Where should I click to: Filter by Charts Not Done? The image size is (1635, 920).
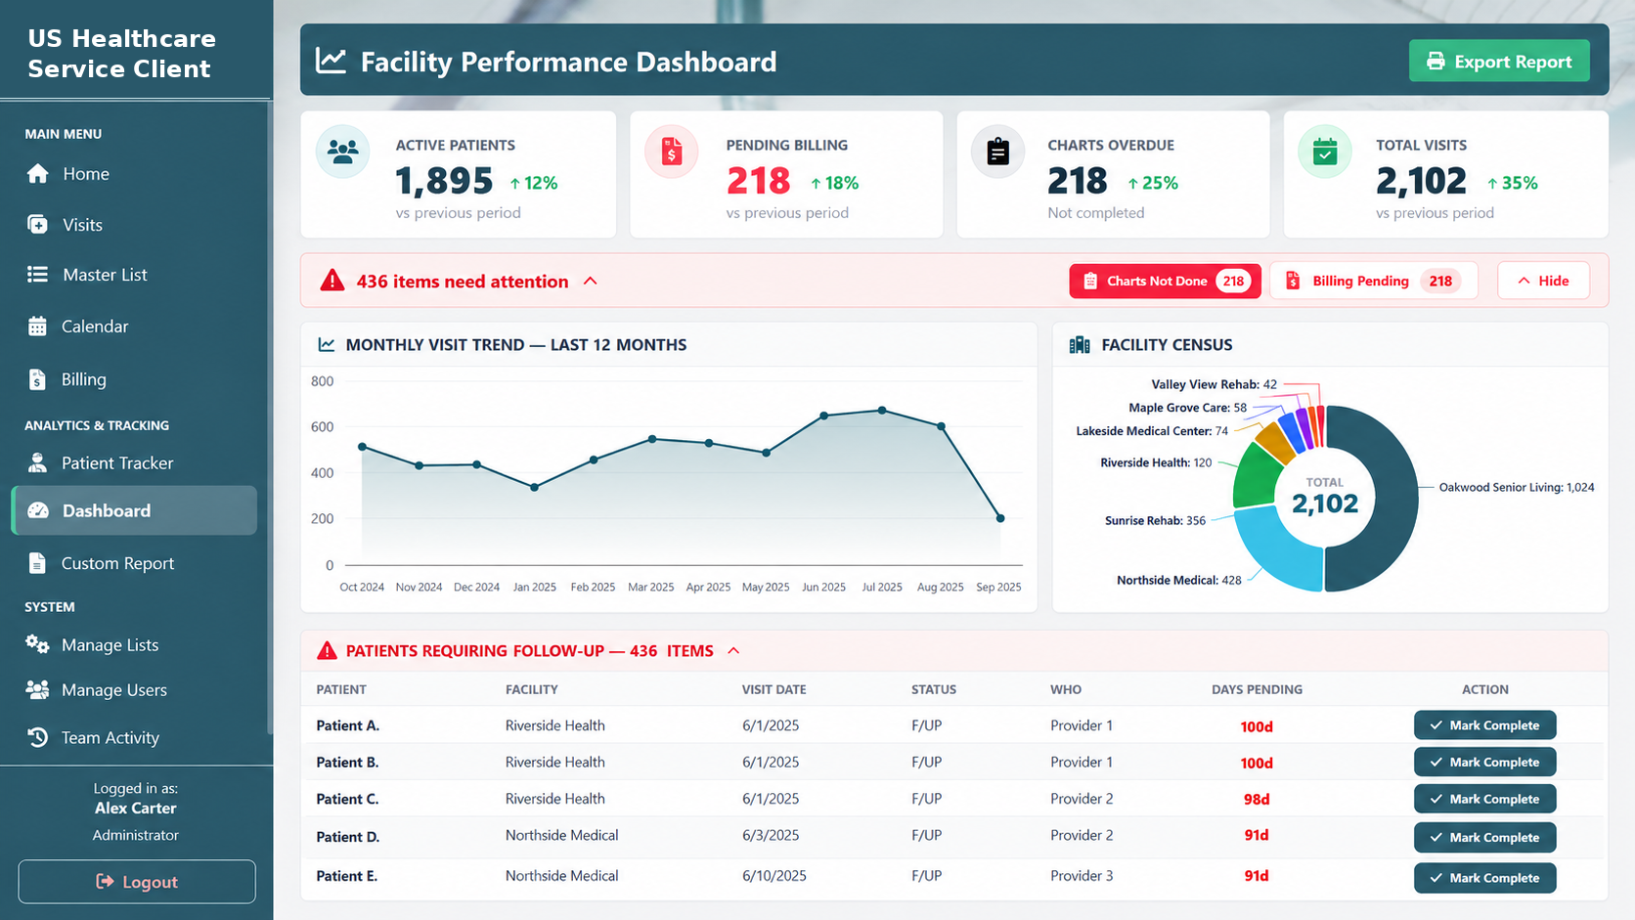(1165, 281)
